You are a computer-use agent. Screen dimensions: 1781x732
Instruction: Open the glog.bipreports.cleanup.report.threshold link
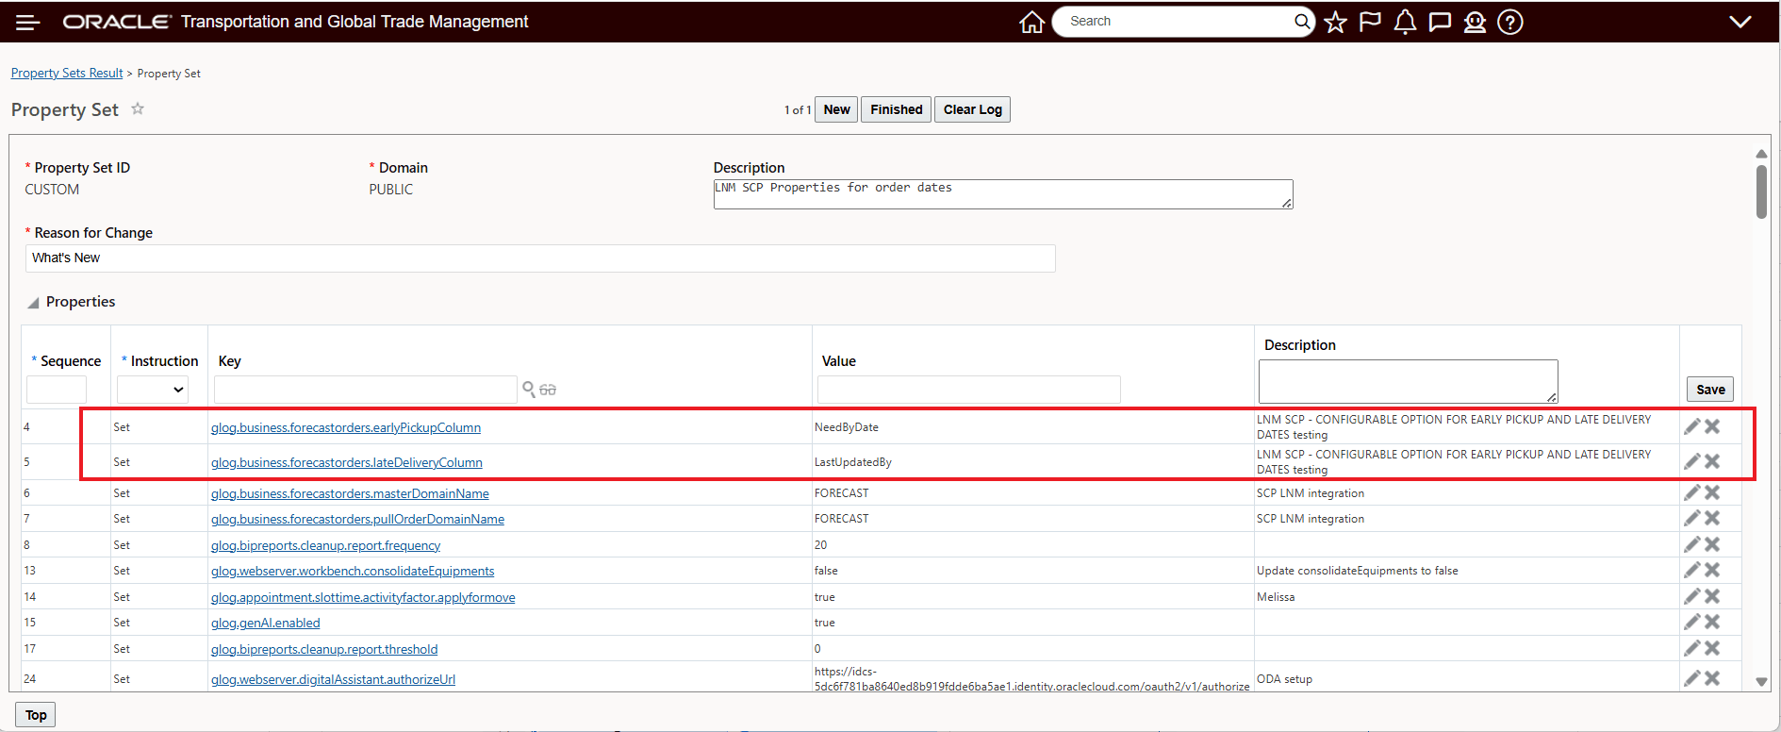(324, 649)
